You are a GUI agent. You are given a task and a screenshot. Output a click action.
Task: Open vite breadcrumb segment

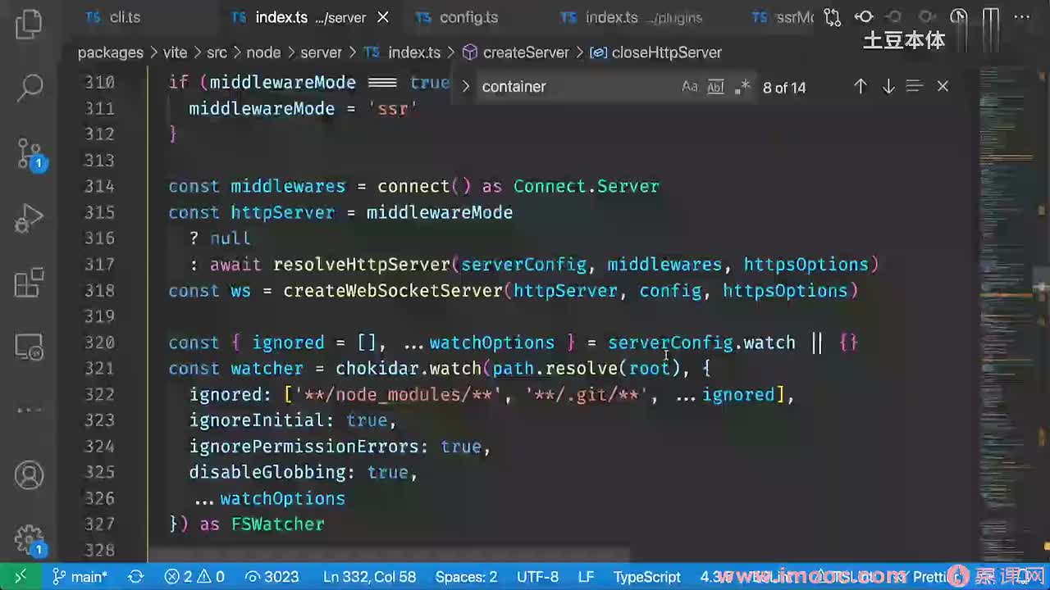point(175,52)
